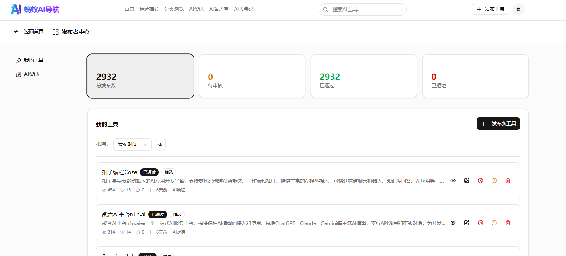
Task: Open the 发布者中心 grid icon in the header
Action: tap(55, 31)
